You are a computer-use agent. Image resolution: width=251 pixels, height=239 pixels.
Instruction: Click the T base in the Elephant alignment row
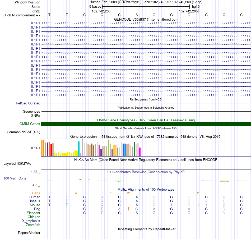click(102, 213)
